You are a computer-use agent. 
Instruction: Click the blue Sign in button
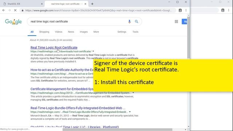185,21
